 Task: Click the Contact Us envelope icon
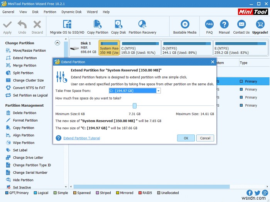coord(241,24)
